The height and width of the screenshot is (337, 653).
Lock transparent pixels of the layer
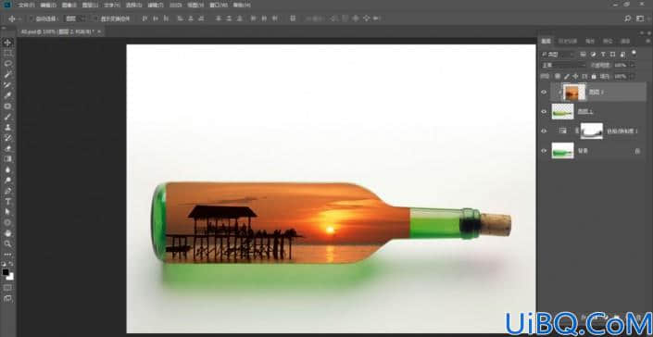click(x=558, y=77)
